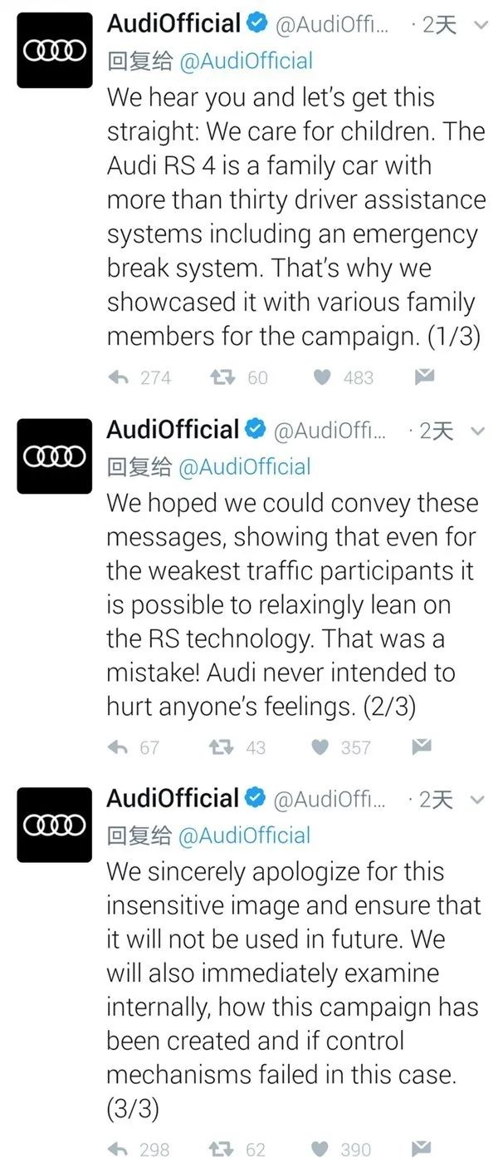
Task: Send the (3/3) tweet via message icon
Action: pos(422,1150)
